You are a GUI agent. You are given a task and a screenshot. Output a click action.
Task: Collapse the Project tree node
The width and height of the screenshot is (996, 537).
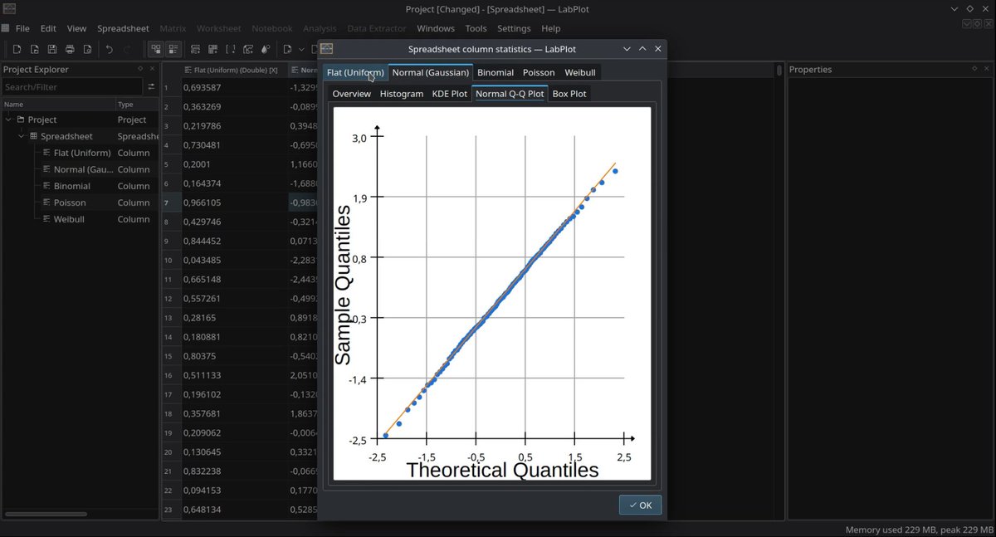(x=8, y=119)
